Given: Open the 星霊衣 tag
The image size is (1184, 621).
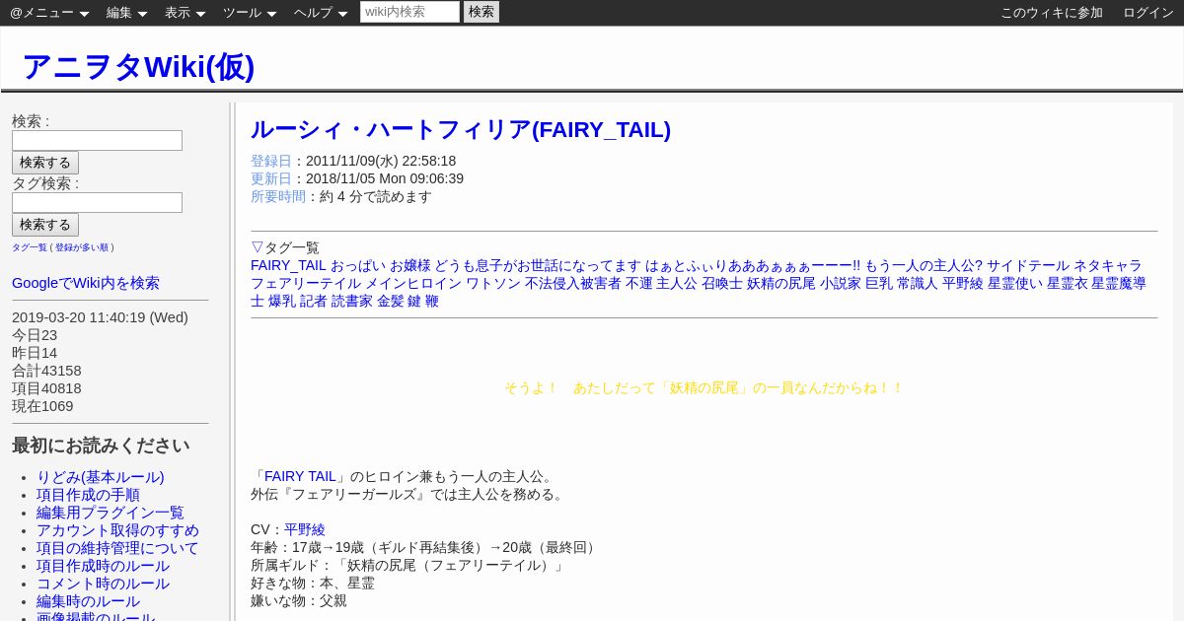Looking at the screenshot, I should point(1067,283).
